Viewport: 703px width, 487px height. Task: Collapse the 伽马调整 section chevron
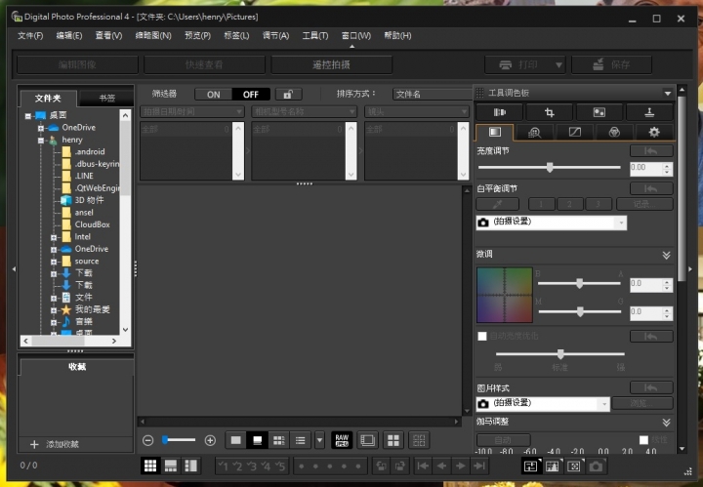pos(666,423)
